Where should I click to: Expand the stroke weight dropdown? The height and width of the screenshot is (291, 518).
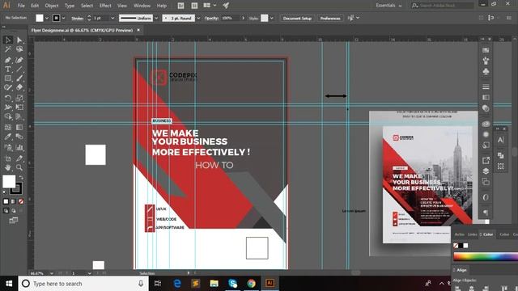point(113,18)
